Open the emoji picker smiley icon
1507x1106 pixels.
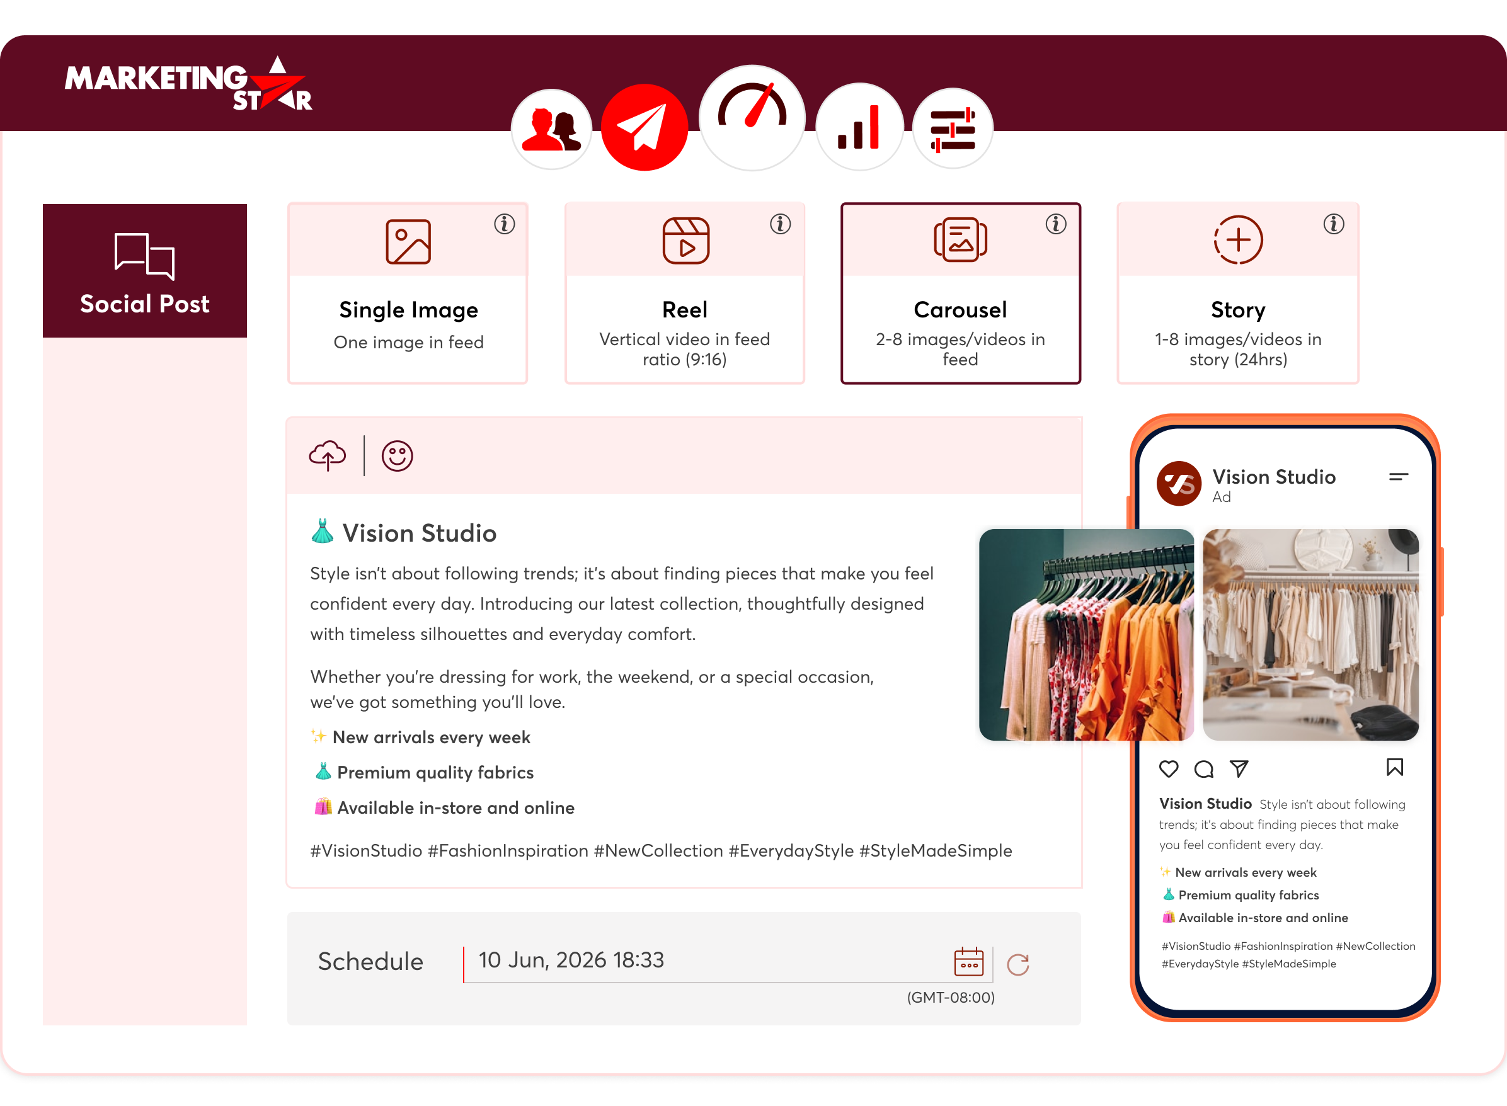pos(397,456)
